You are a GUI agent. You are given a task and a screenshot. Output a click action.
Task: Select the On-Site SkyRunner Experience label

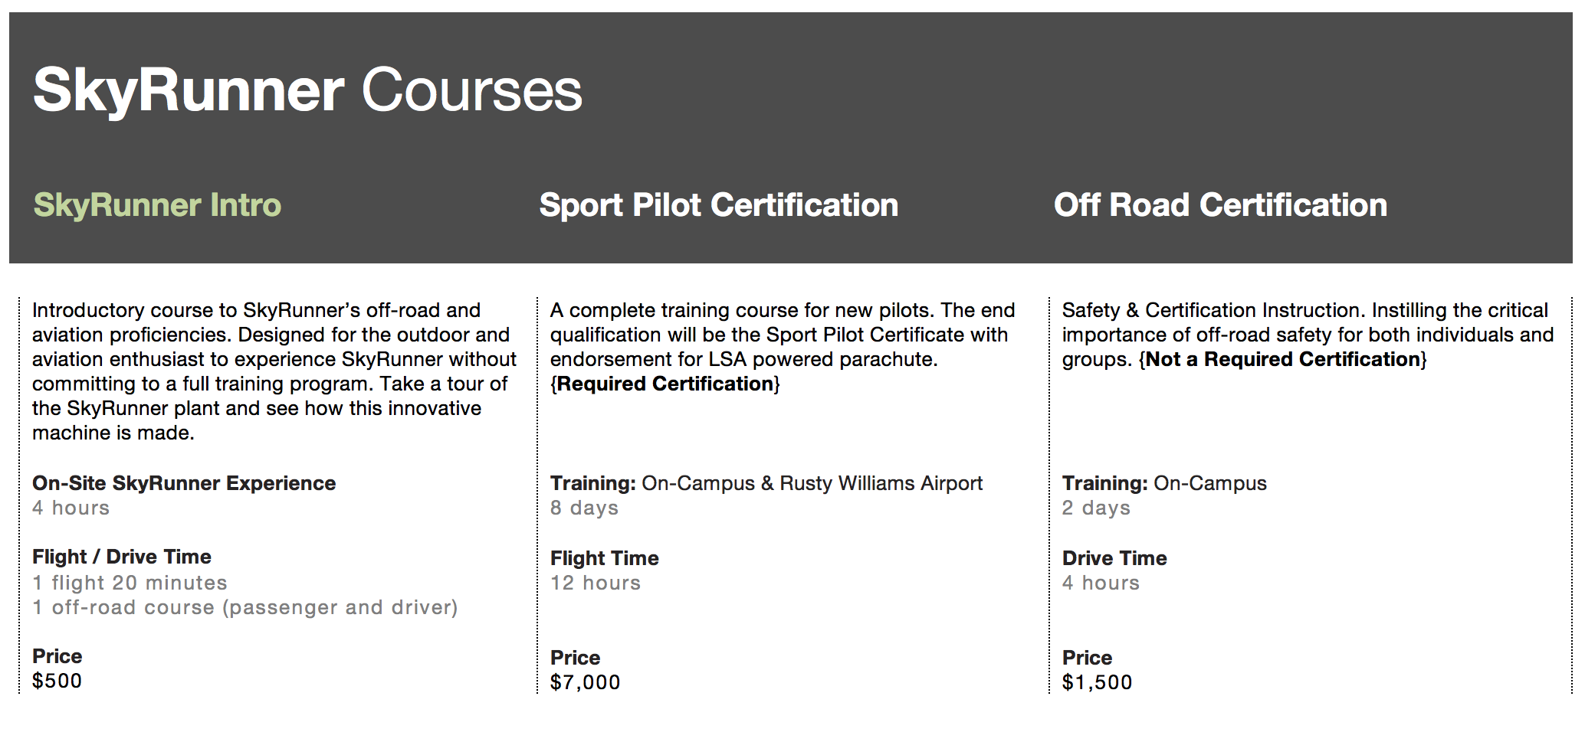pos(184,483)
